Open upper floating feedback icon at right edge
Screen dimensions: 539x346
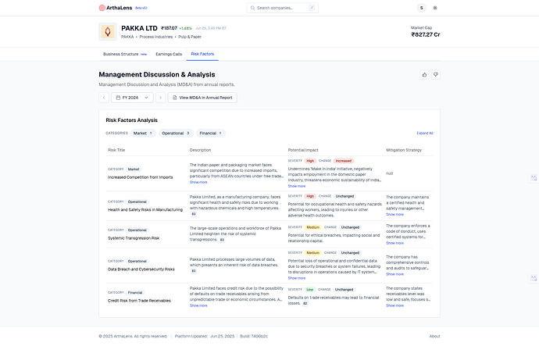point(534,177)
